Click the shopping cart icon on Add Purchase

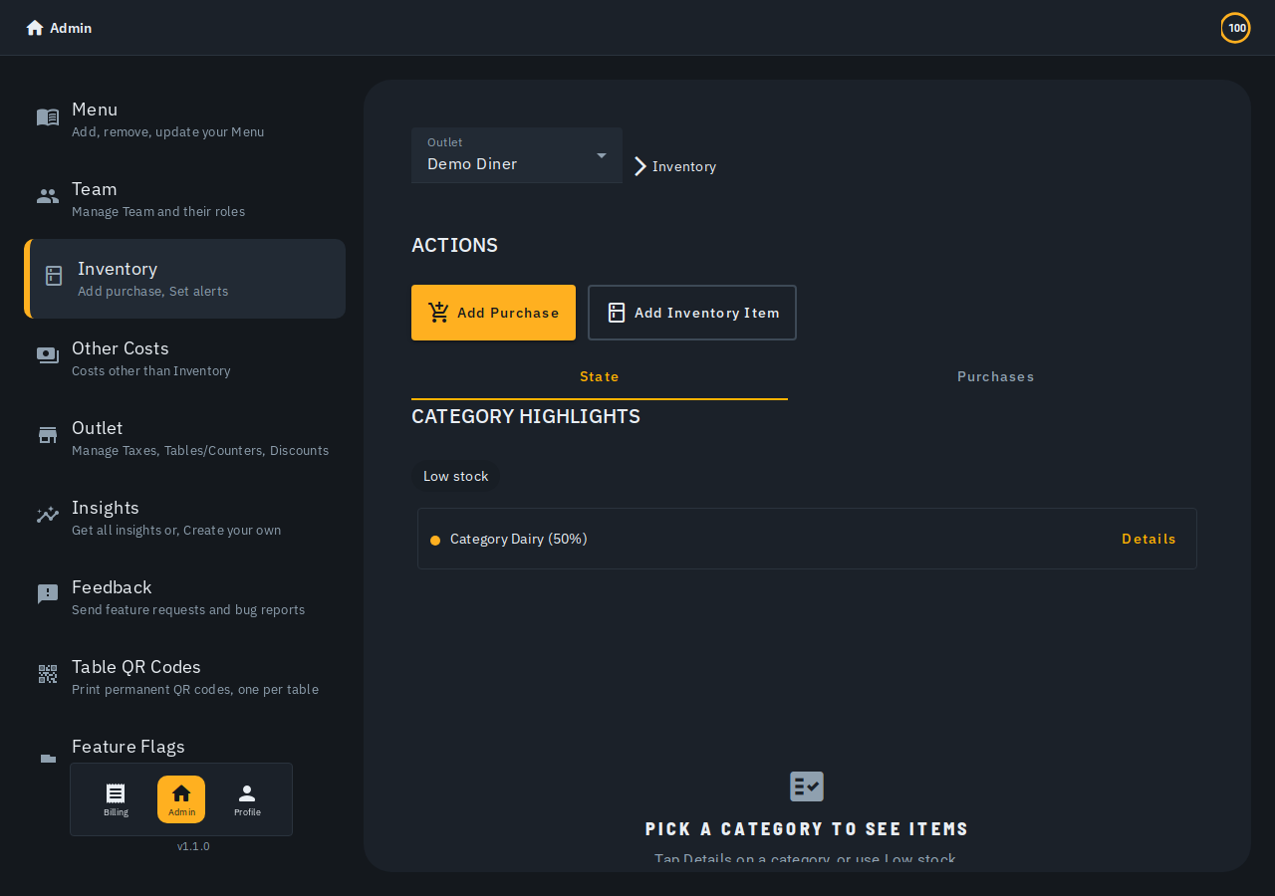(x=439, y=313)
